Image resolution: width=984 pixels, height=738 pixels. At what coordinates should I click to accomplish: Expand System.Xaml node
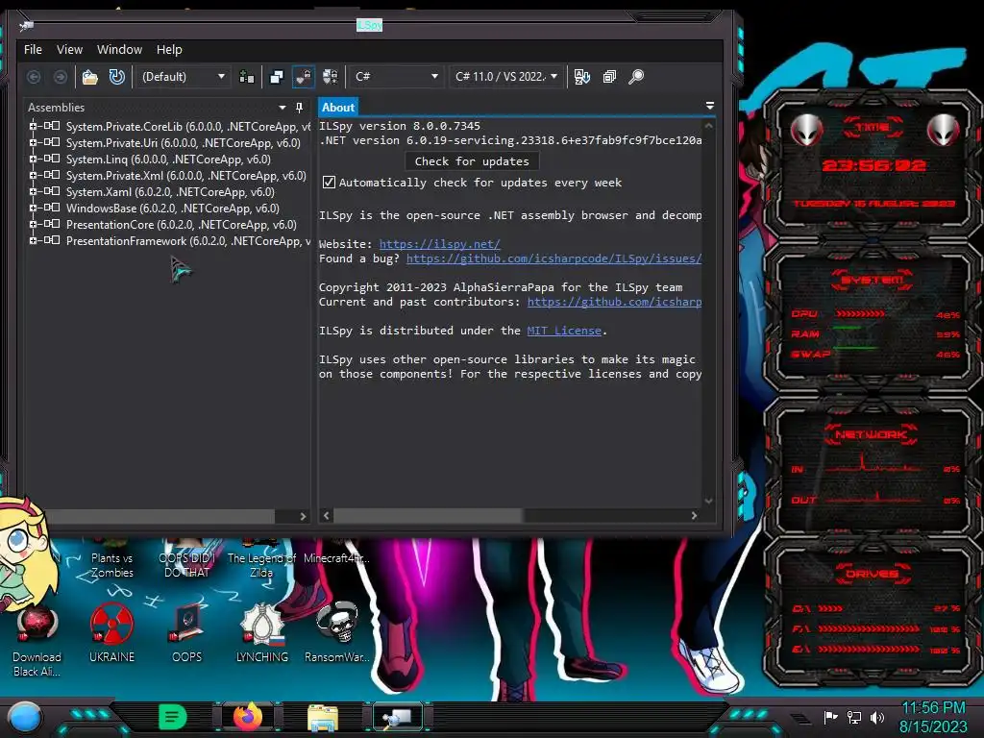tap(33, 191)
